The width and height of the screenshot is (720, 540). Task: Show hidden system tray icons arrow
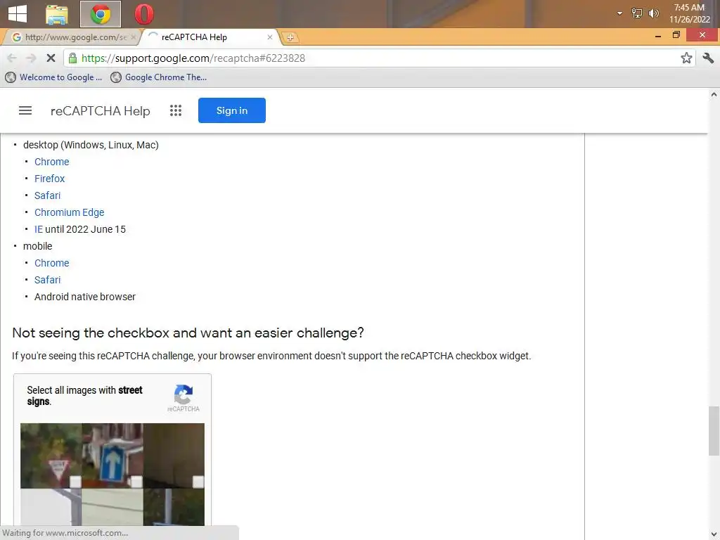click(619, 13)
